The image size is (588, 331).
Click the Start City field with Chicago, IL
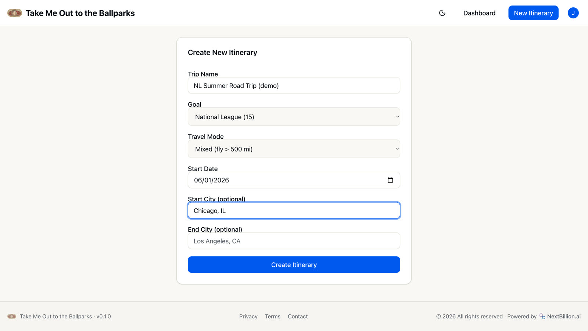pyautogui.click(x=294, y=211)
